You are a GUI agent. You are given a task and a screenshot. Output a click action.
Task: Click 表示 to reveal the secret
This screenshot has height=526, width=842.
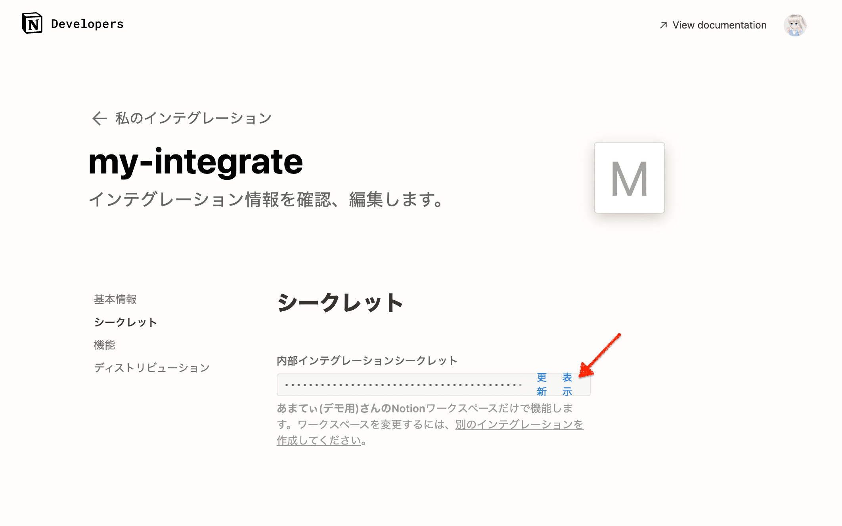[567, 385]
